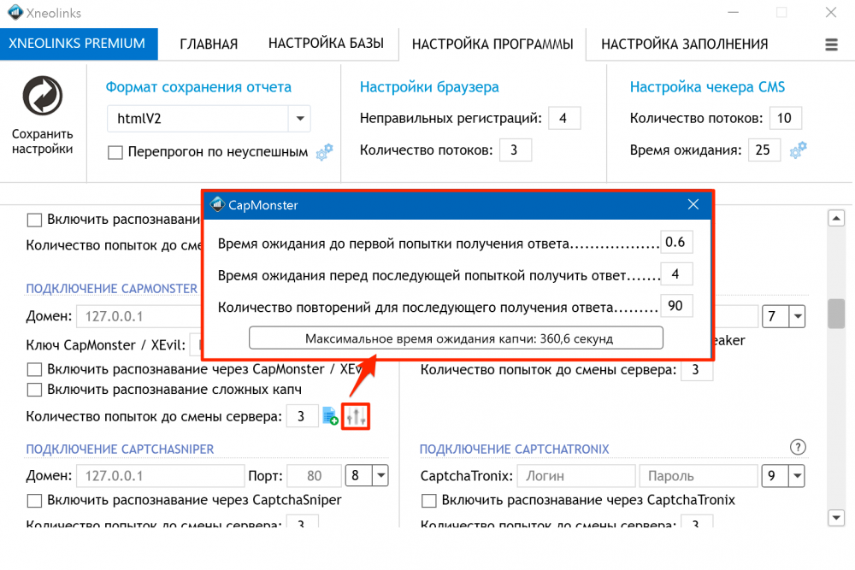Click the main window vertical scrollbar thumb

click(x=836, y=314)
